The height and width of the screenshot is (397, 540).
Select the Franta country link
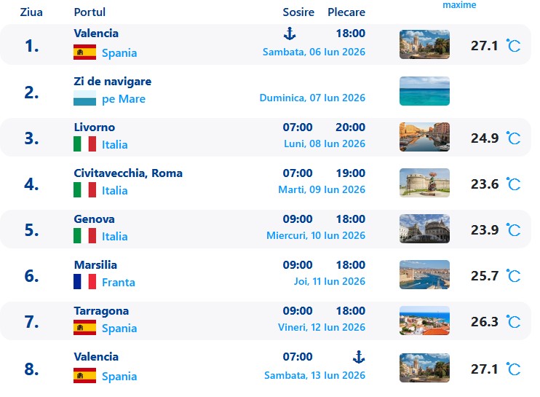click(x=119, y=282)
